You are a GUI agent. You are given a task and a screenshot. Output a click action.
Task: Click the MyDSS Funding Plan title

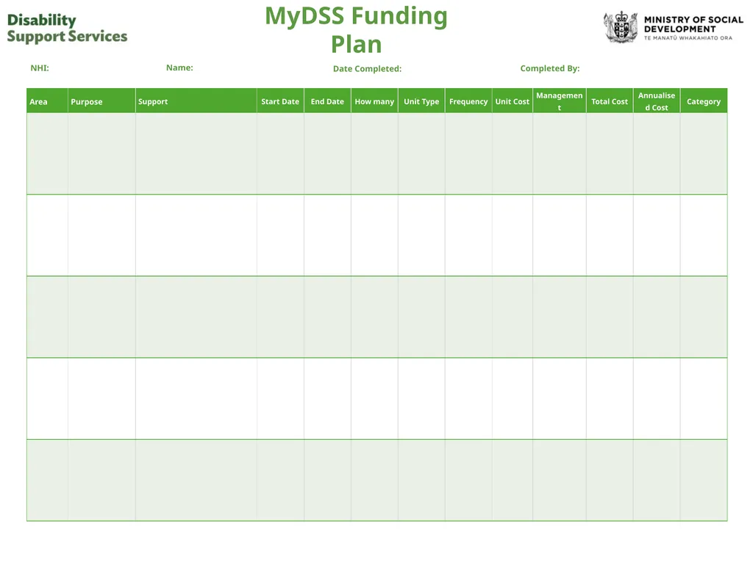tap(356, 29)
